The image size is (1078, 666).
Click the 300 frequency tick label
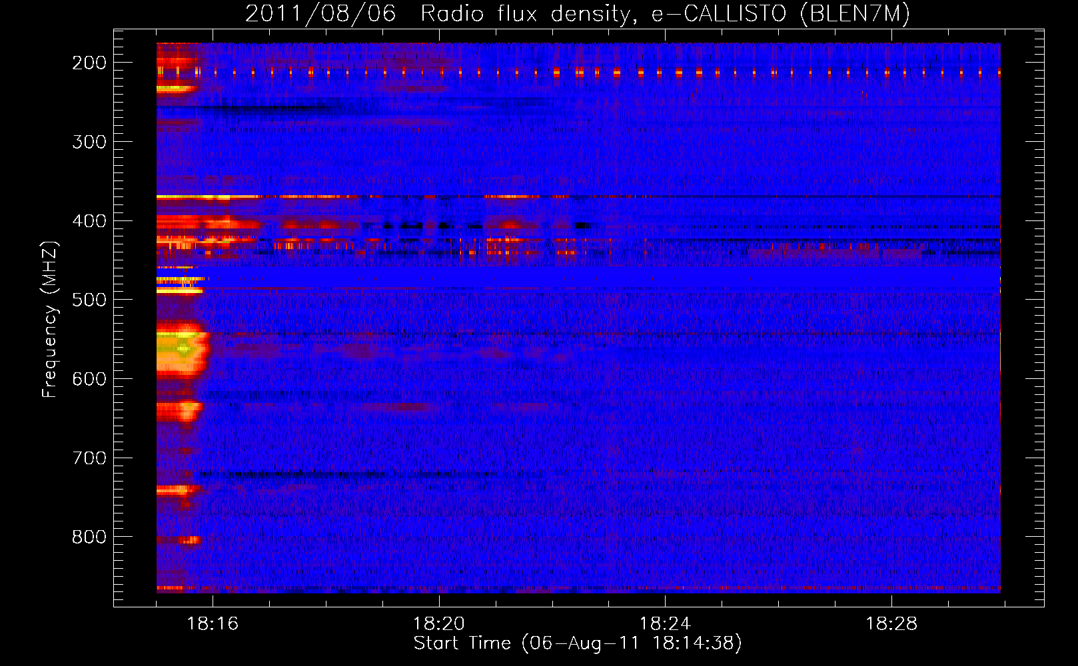(89, 142)
